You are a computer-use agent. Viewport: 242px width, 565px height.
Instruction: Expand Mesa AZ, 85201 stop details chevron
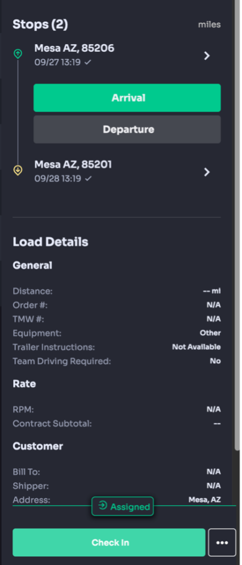tap(207, 172)
